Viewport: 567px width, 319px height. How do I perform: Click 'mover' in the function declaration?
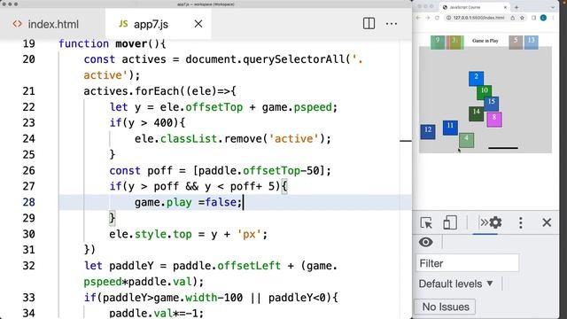[x=131, y=43]
